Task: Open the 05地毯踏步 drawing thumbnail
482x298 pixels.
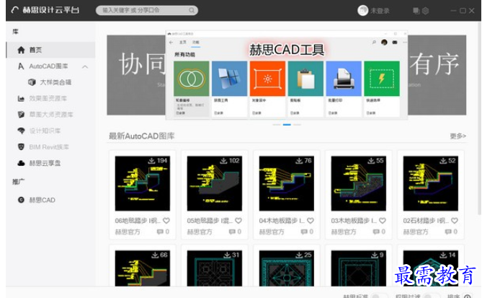Action: (x=215, y=183)
